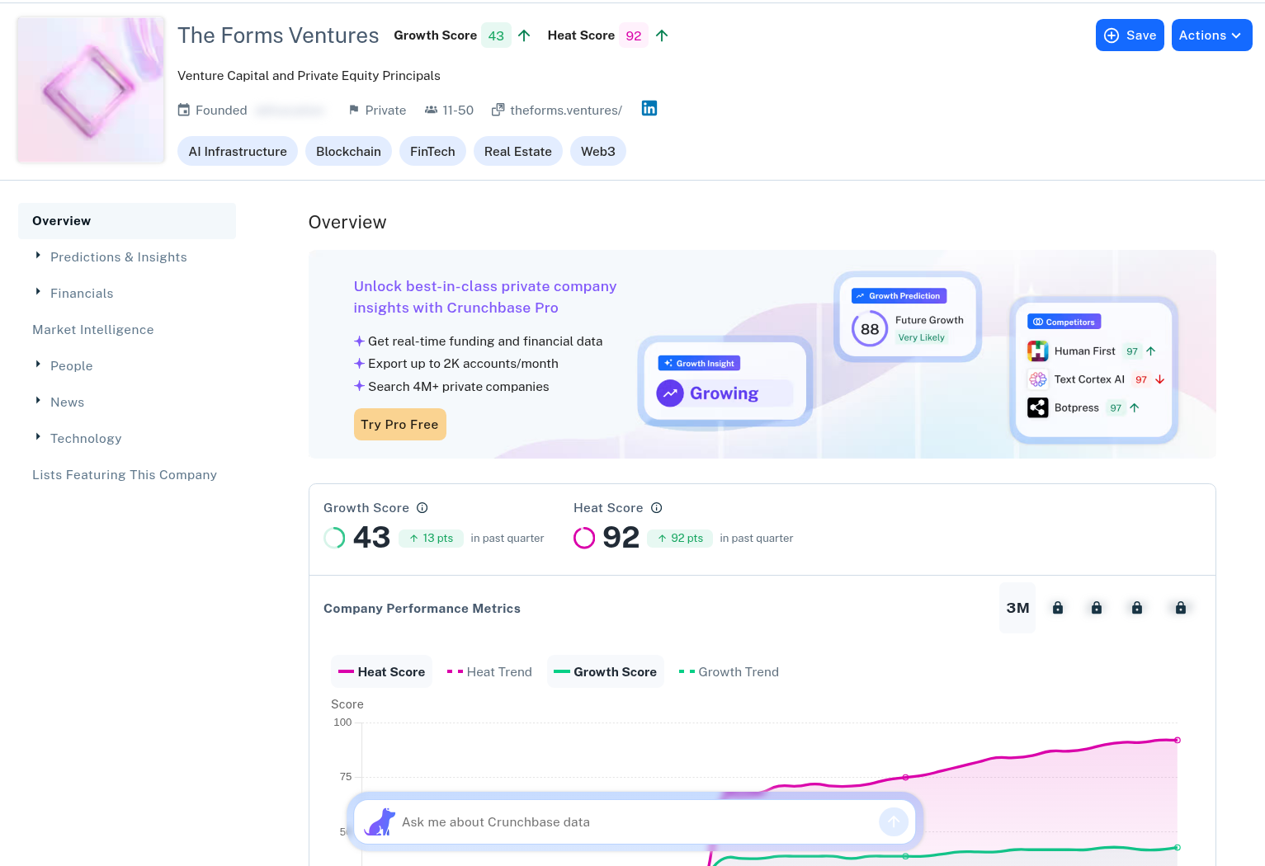Viewport: 1265px width, 866px height.
Task: Click the Human First competitor logo
Action: (1037, 351)
